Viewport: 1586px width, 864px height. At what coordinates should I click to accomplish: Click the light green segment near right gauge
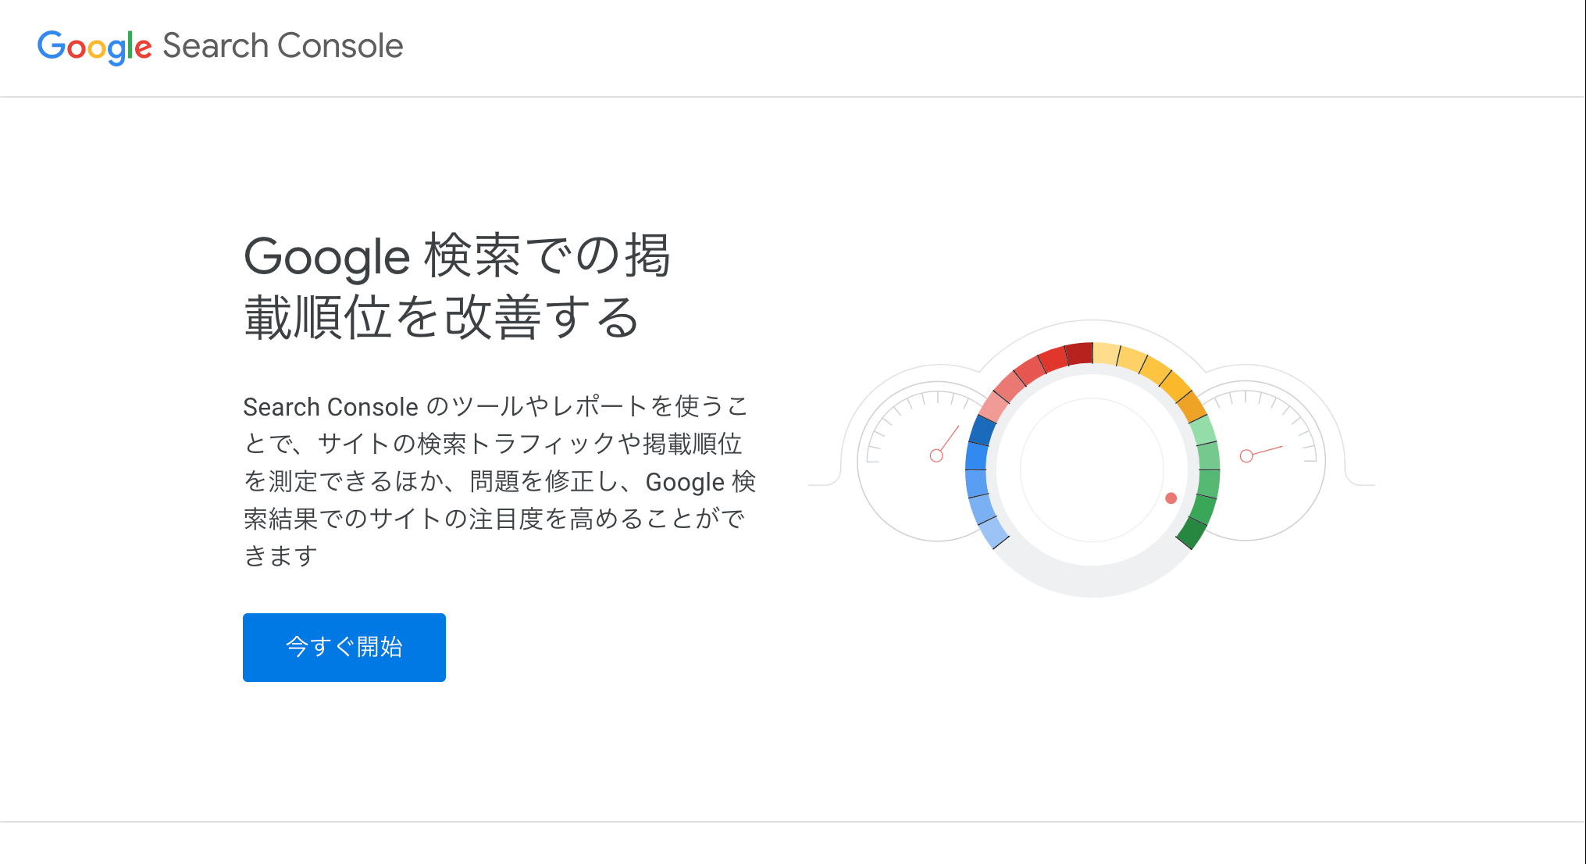[x=1203, y=430]
